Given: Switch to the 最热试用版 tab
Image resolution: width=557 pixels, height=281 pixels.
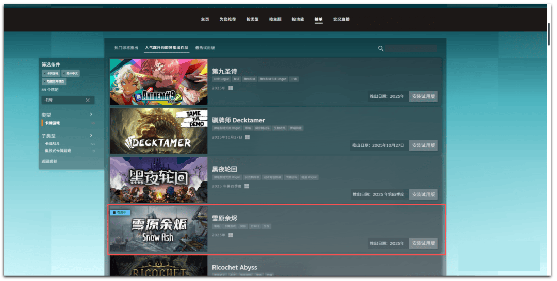Looking at the screenshot, I should (205, 48).
